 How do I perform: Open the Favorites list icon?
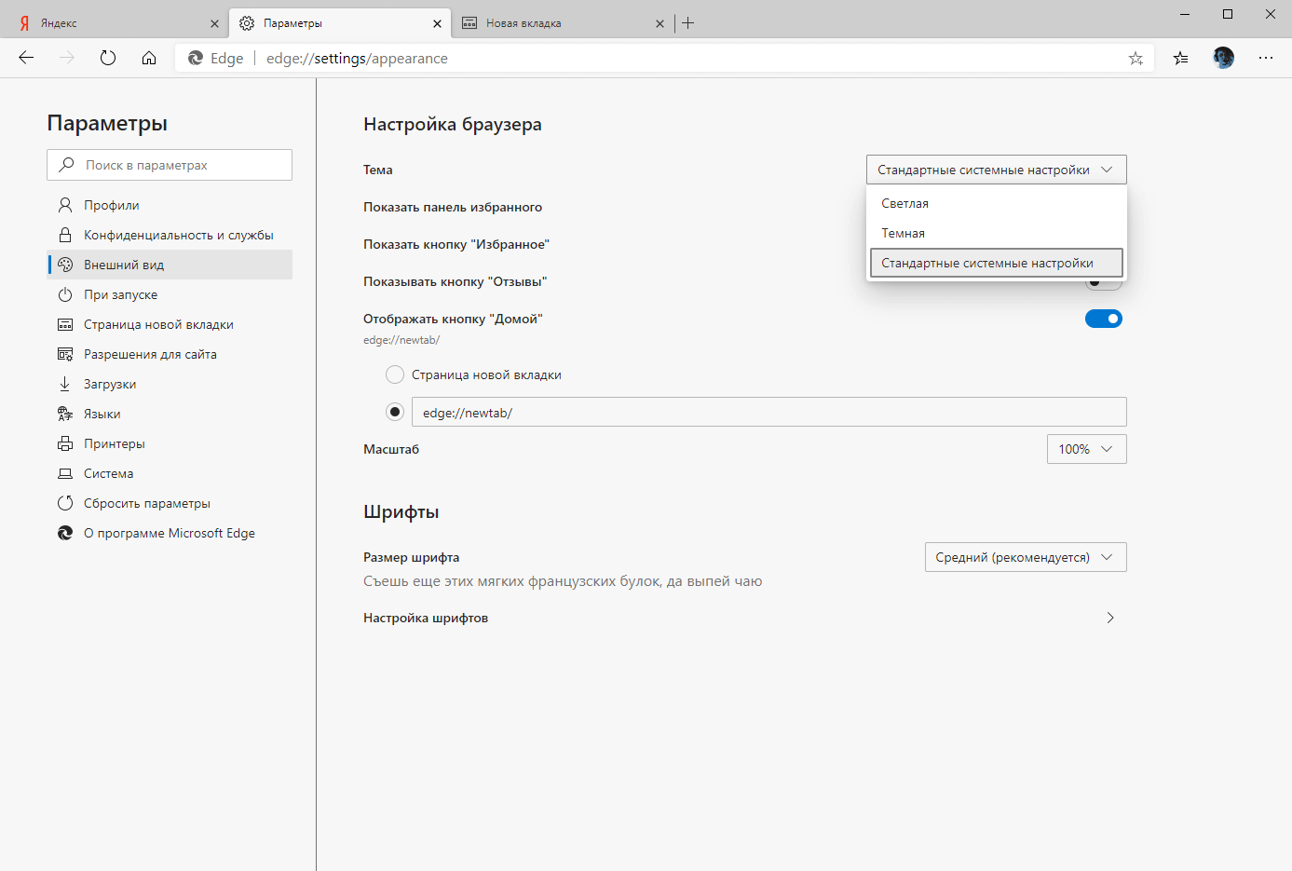tap(1181, 58)
